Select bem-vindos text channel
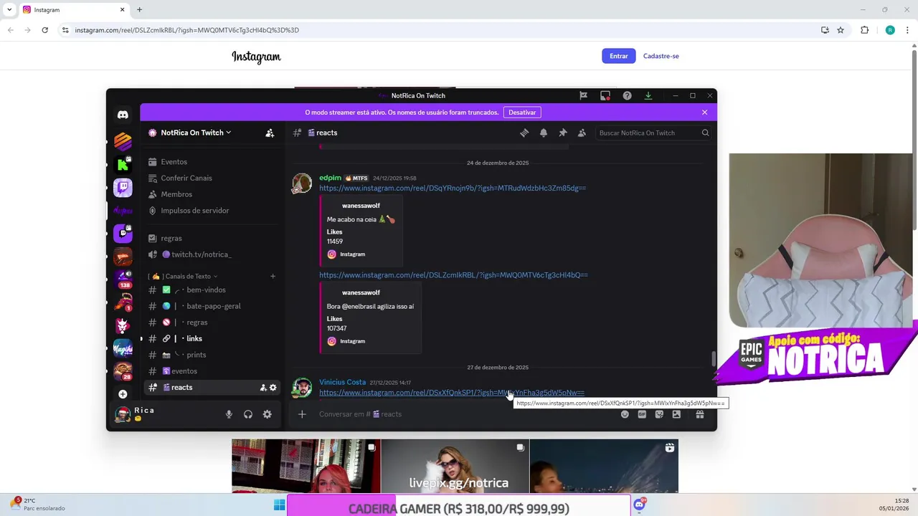Viewport: 918px width, 516px height. pos(212,290)
